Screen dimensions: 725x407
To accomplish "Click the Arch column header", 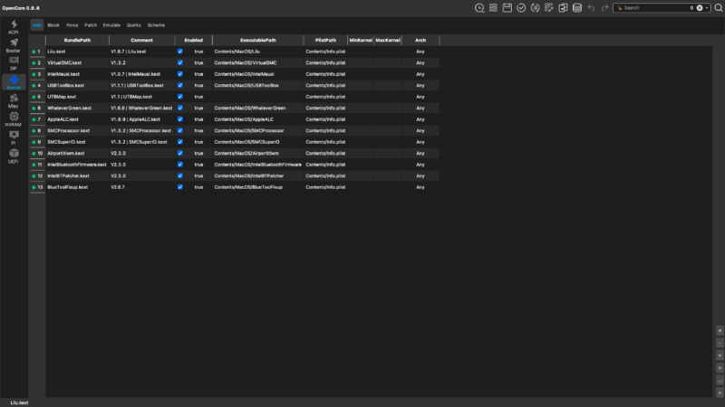I will (420, 40).
